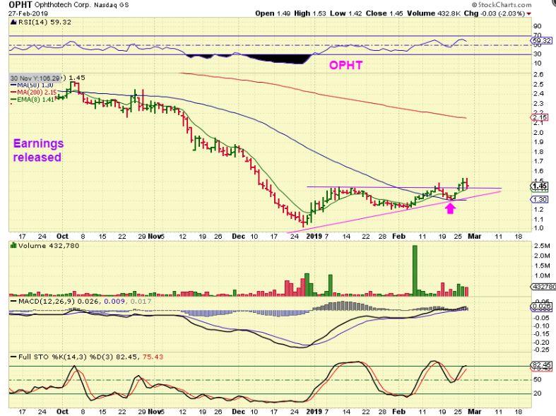Click the RSI(14) 59.32 legend text
This screenshot has width=556, height=416.
[x=45, y=22]
